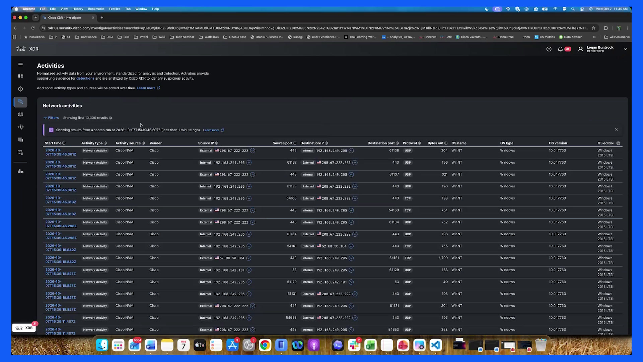Click the XDR floating ribbon widget
Image resolution: width=643 pixels, height=362 pixels.
[x=24, y=328]
